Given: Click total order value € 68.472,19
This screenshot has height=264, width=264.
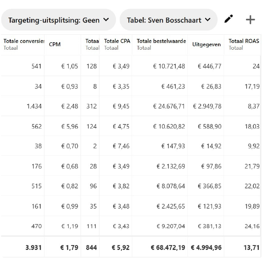Looking at the screenshot, I should tap(168, 247).
